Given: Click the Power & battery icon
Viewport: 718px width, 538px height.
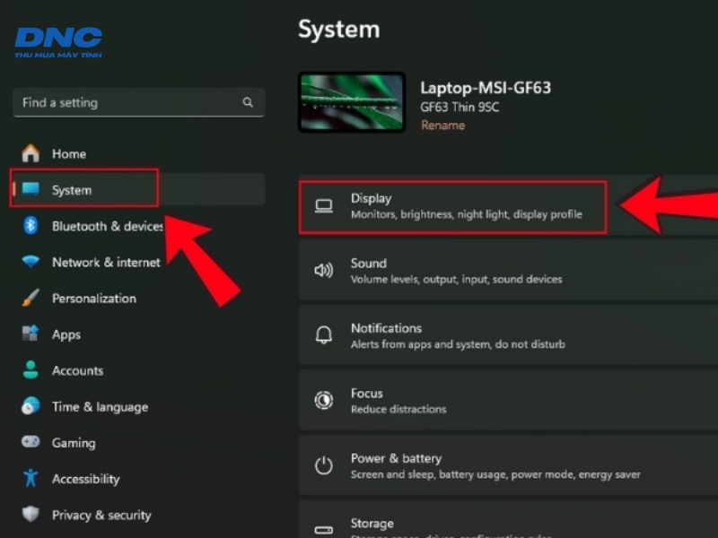Looking at the screenshot, I should (324, 465).
